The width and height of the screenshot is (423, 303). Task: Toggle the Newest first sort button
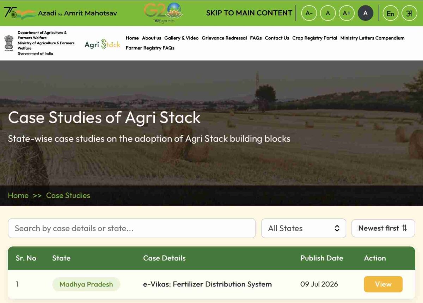click(383, 228)
